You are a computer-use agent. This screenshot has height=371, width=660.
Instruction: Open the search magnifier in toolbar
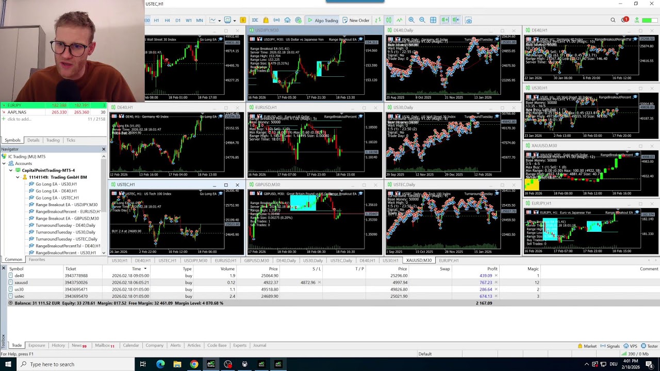point(613,20)
